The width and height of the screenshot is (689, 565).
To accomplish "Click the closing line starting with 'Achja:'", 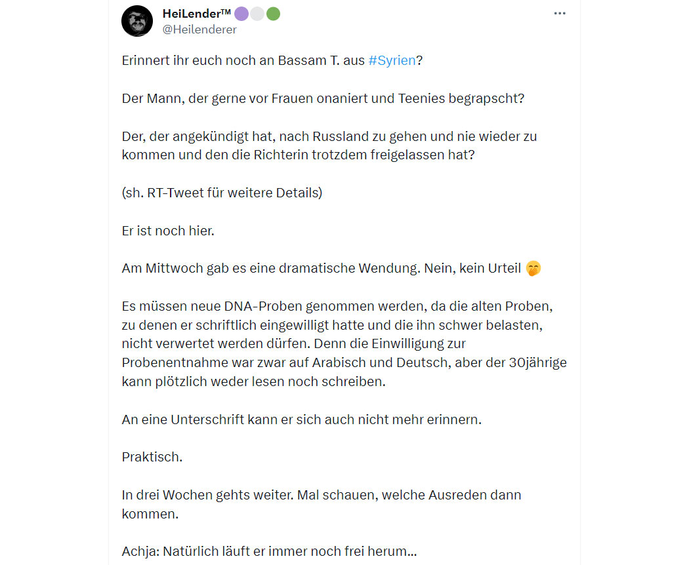I will pos(269,551).
